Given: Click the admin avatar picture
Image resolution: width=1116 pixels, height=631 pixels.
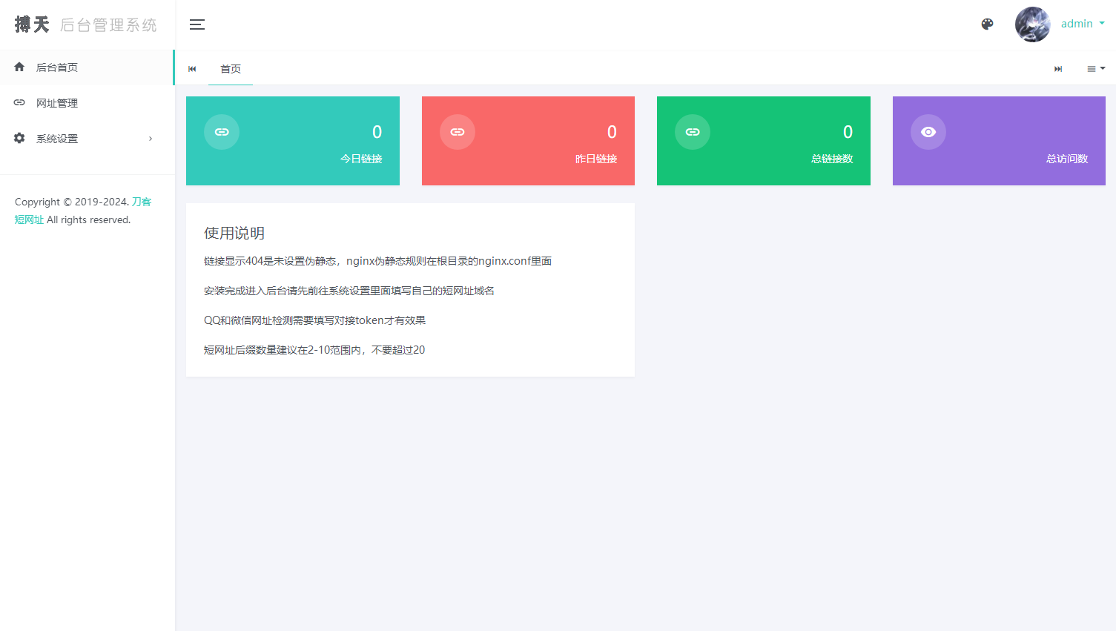Looking at the screenshot, I should point(1032,24).
